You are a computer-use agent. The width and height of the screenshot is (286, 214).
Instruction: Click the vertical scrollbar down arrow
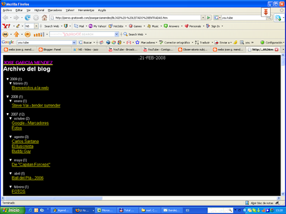point(283,194)
